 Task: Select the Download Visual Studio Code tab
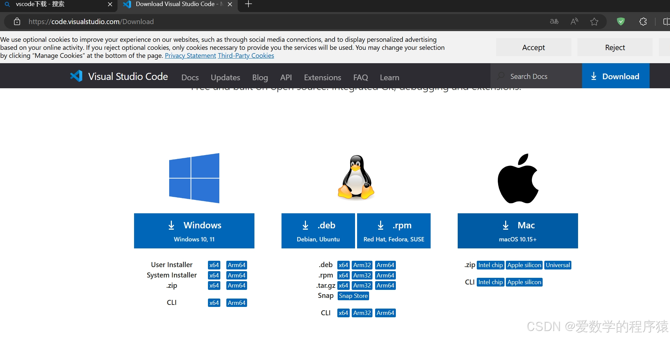click(177, 4)
